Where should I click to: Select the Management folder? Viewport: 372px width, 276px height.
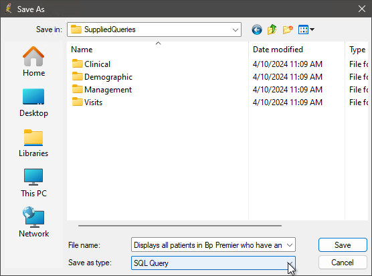pos(102,90)
